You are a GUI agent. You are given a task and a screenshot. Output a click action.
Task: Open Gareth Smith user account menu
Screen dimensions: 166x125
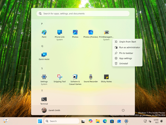51,110
